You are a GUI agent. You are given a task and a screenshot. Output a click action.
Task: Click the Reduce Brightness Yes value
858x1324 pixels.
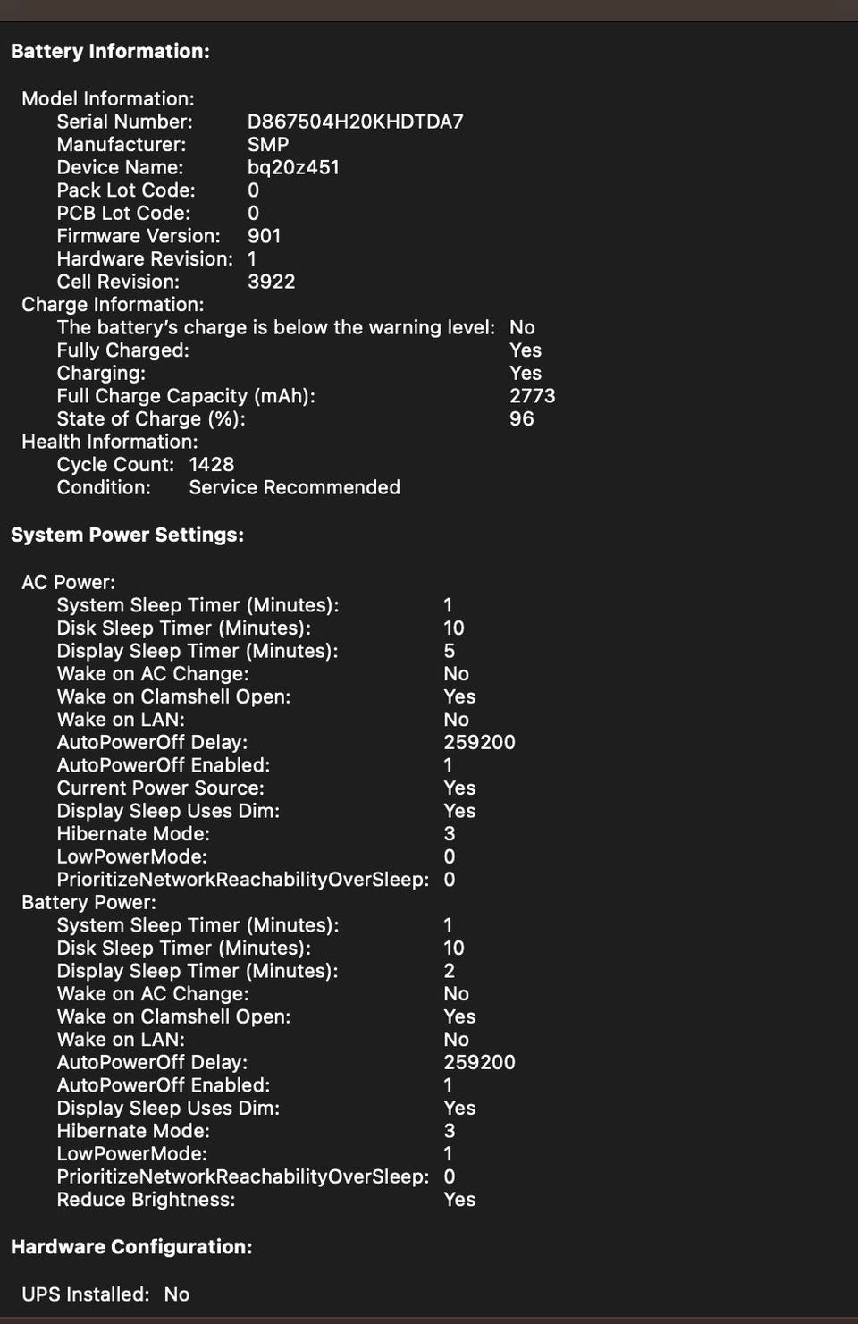pos(460,1200)
